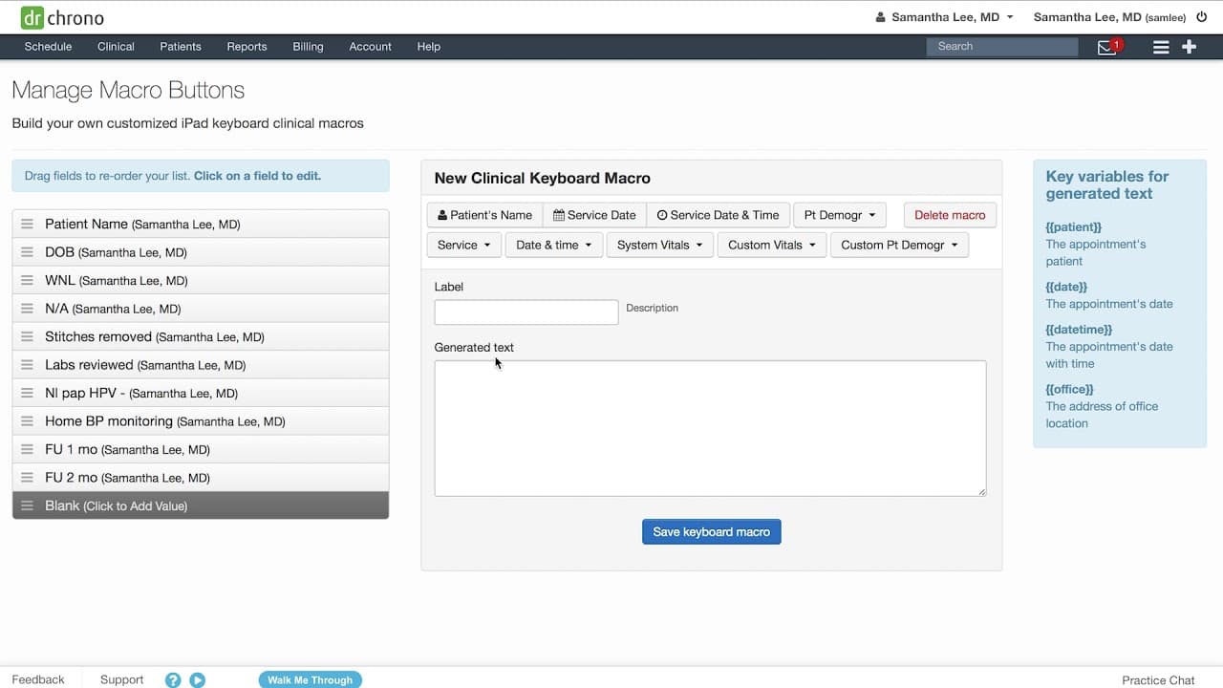Open the Pt Demogr dropdown

coord(840,215)
